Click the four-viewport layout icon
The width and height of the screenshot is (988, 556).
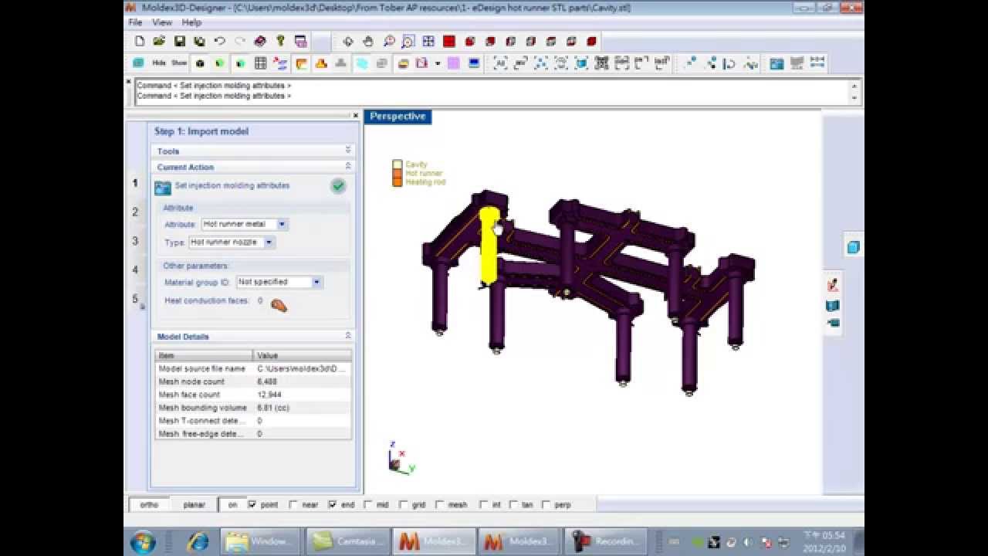coord(428,41)
